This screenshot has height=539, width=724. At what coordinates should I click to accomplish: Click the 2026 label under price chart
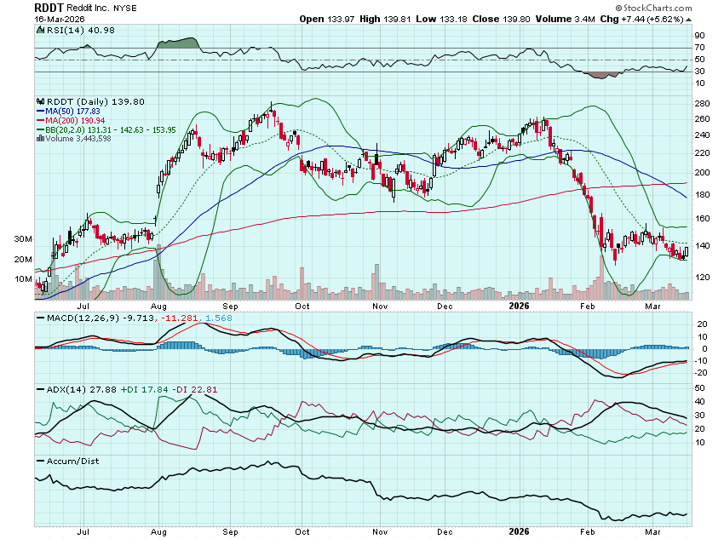pyautogui.click(x=519, y=306)
